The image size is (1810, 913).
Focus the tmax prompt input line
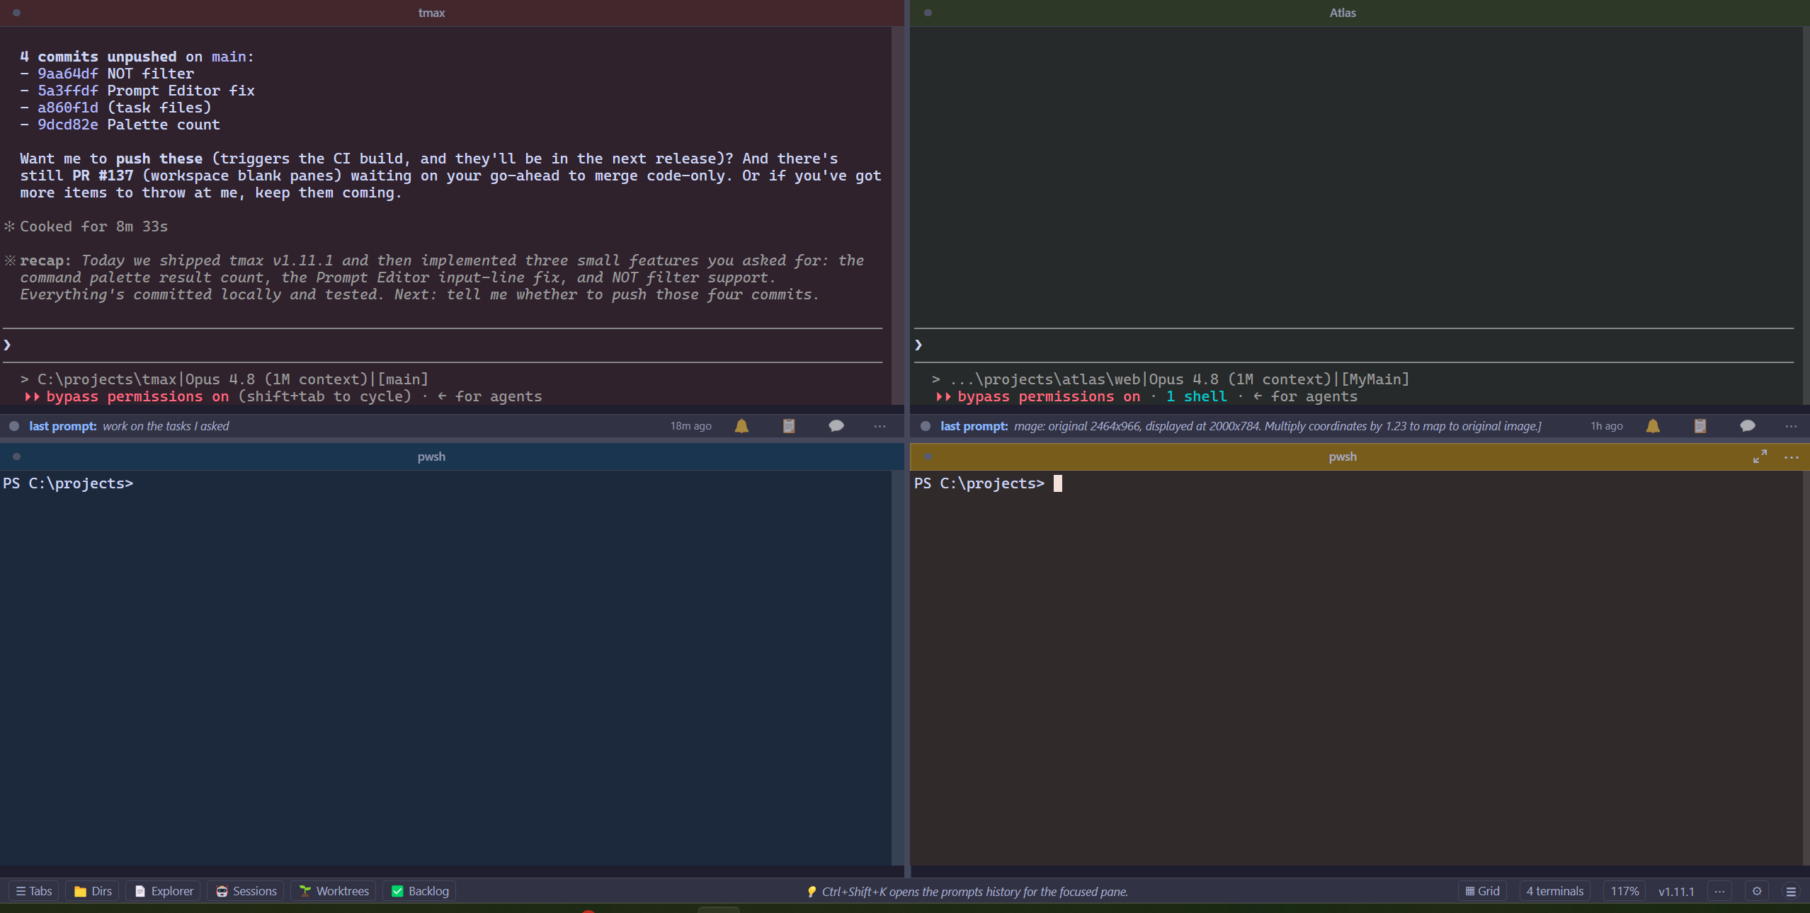[x=443, y=345]
